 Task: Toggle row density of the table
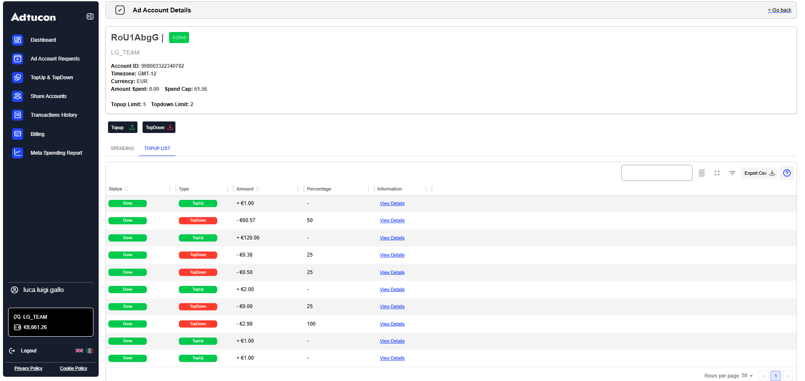[702, 173]
